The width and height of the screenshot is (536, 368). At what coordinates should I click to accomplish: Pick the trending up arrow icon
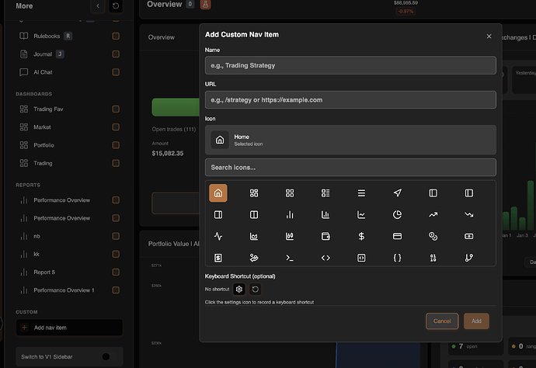[433, 214]
